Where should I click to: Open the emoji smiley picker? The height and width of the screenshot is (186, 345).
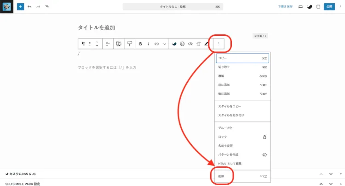pyautogui.click(x=182, y=44)
